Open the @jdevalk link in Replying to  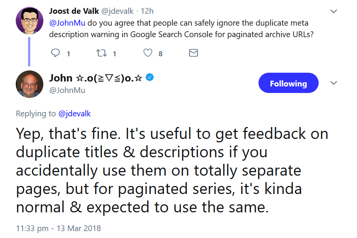tap(74, 113)
